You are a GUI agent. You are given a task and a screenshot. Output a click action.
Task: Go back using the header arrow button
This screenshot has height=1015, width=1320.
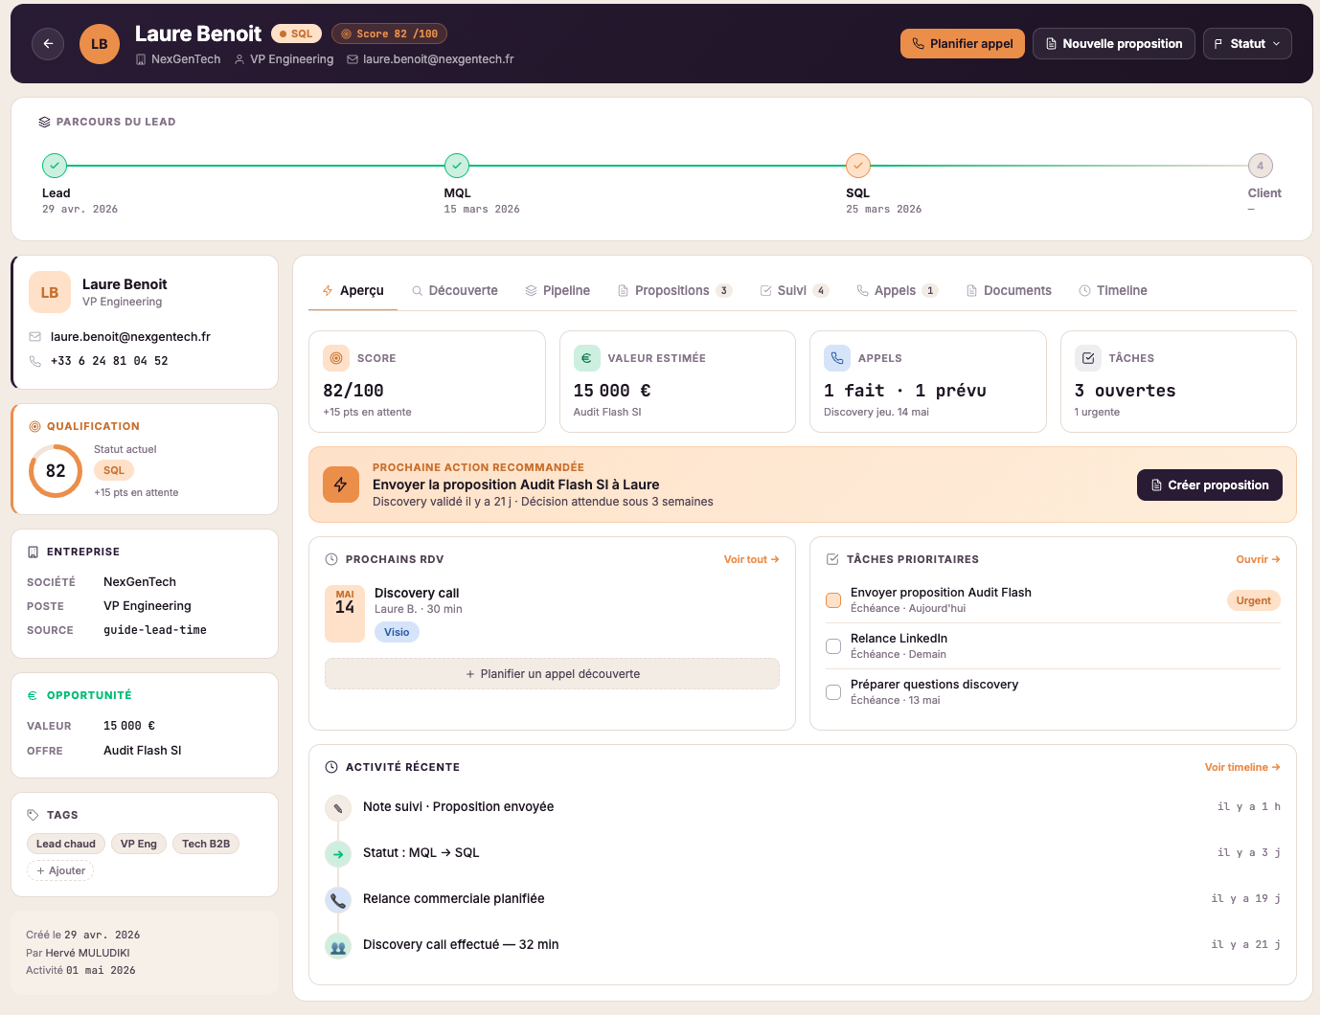48,44
